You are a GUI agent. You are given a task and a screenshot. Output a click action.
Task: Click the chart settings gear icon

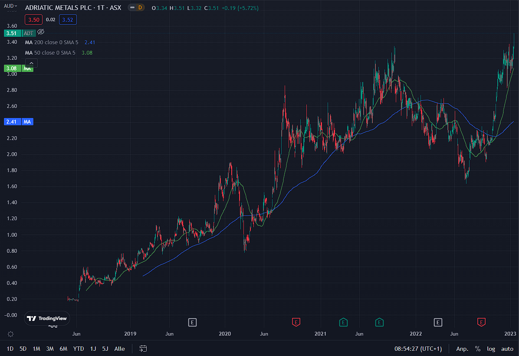pyautogui.click(x=10, y=334)
